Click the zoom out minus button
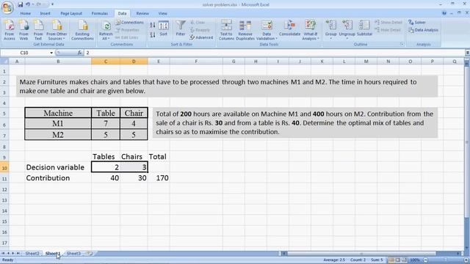This screenshot has width=470, height=264. (x=426, y=260)
